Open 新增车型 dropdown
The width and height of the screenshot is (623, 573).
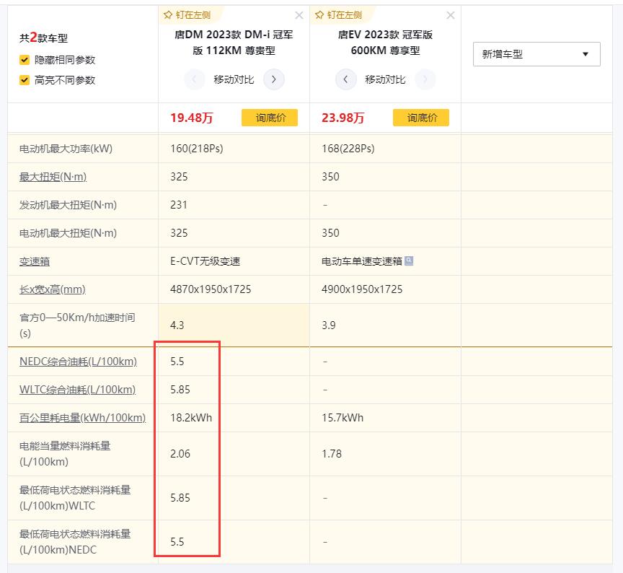coord(536,54)
